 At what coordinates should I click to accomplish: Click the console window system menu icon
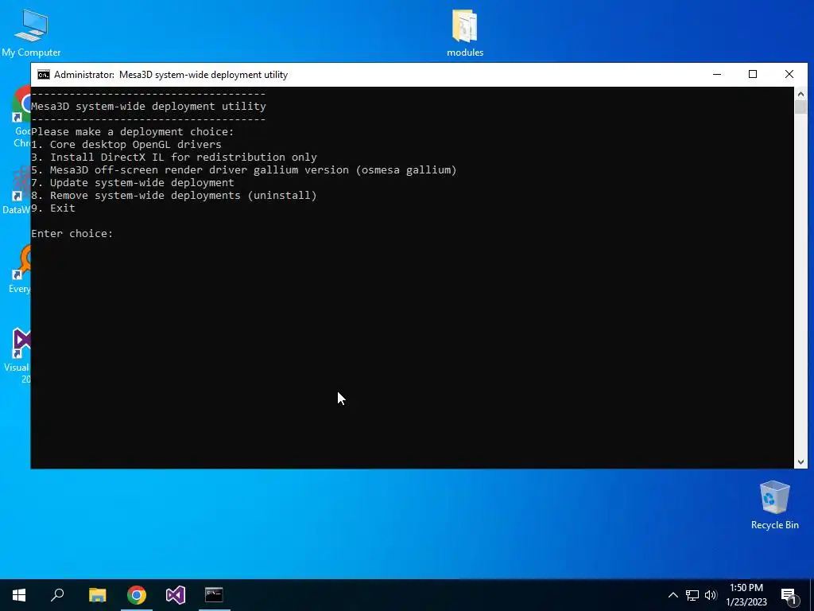click(x=44, y=75)
